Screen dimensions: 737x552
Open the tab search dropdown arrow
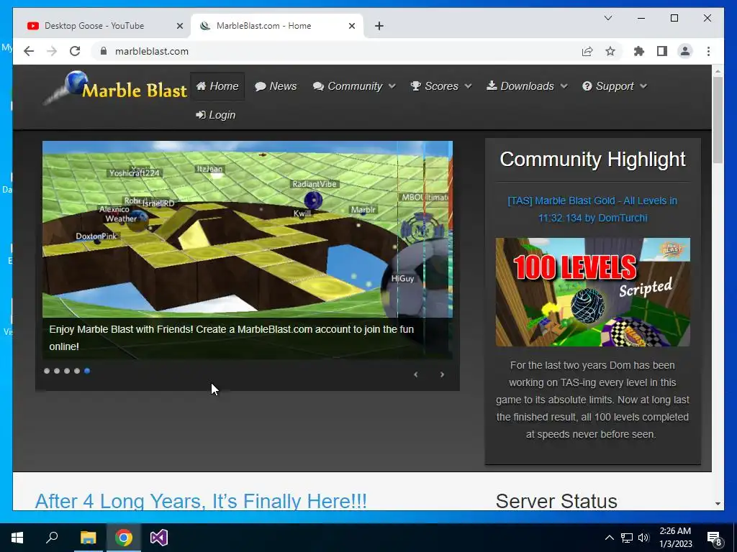607,18
